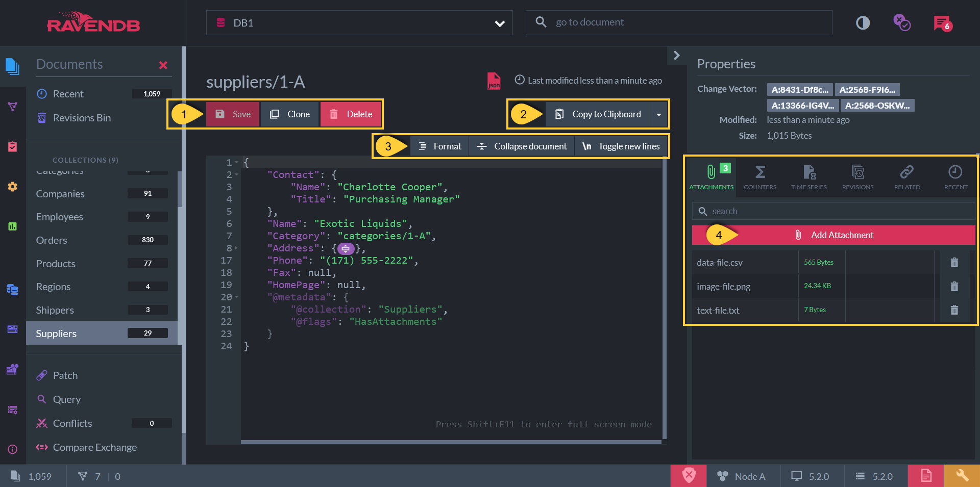Copy to Clipboard button
Viewport: 980px width, 487px height.
tap(598, 114)
